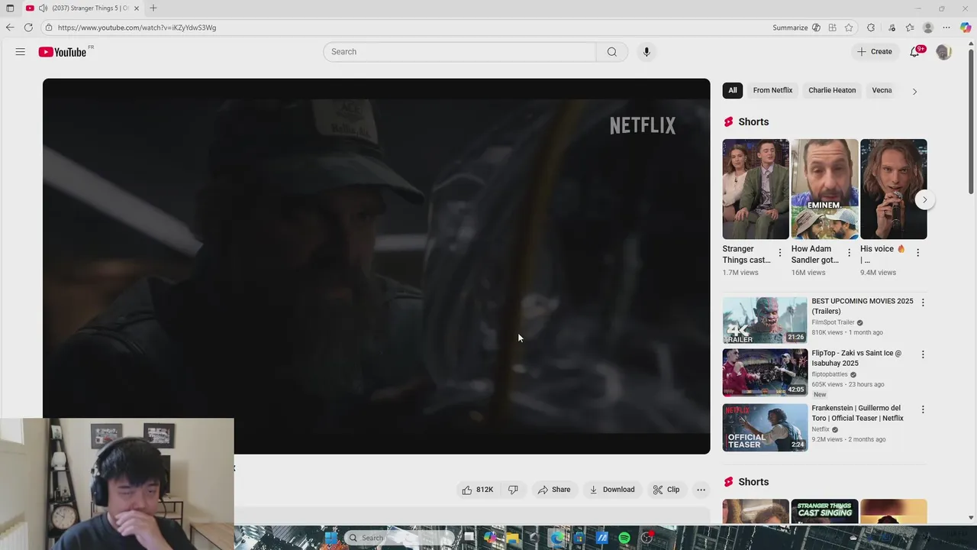The image size is (977, 550).
Task: Open the Edge favorites list
Action: 910,27
